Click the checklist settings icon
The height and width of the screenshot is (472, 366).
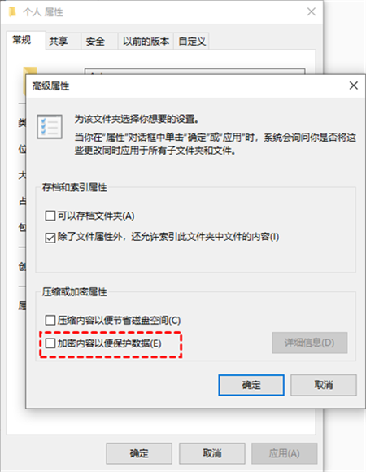click(x=50, y=126)
